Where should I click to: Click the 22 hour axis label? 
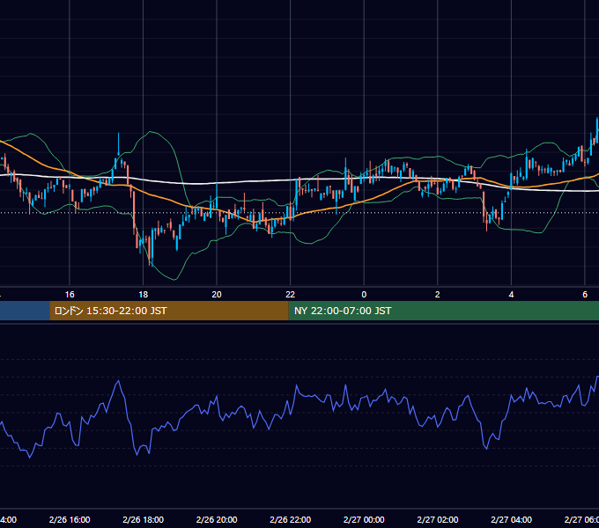click(291, 295)
